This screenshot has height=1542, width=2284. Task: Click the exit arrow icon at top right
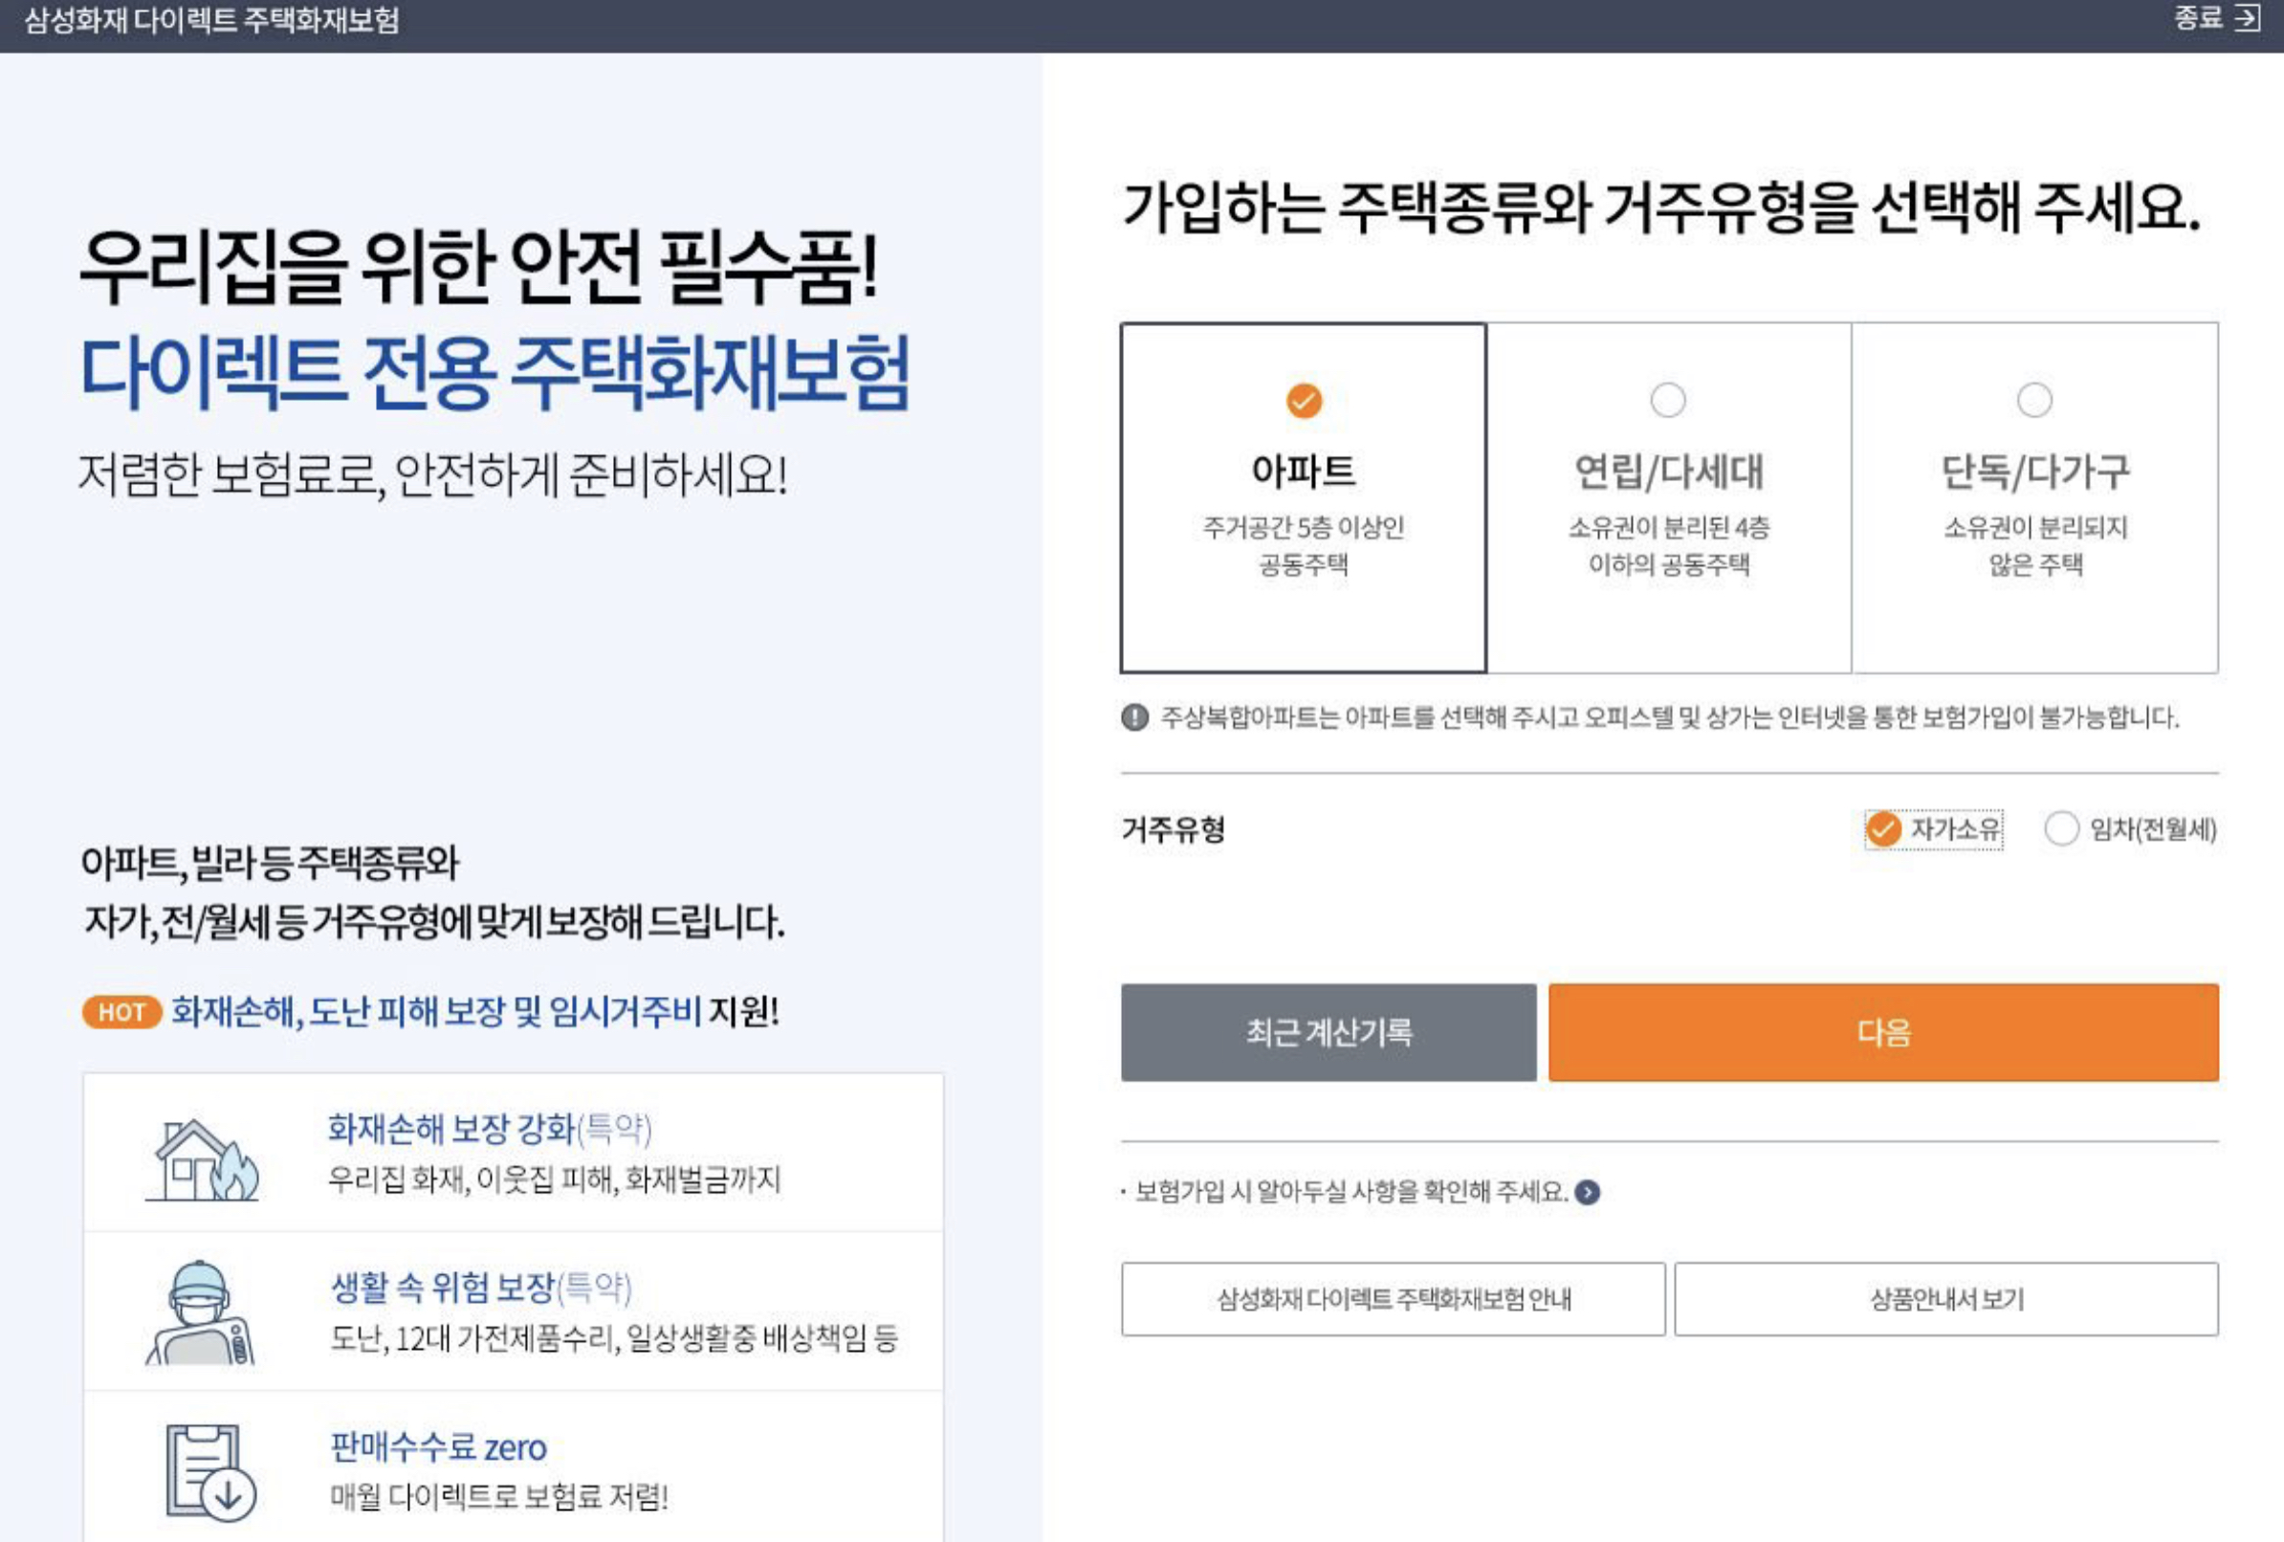2247,19
